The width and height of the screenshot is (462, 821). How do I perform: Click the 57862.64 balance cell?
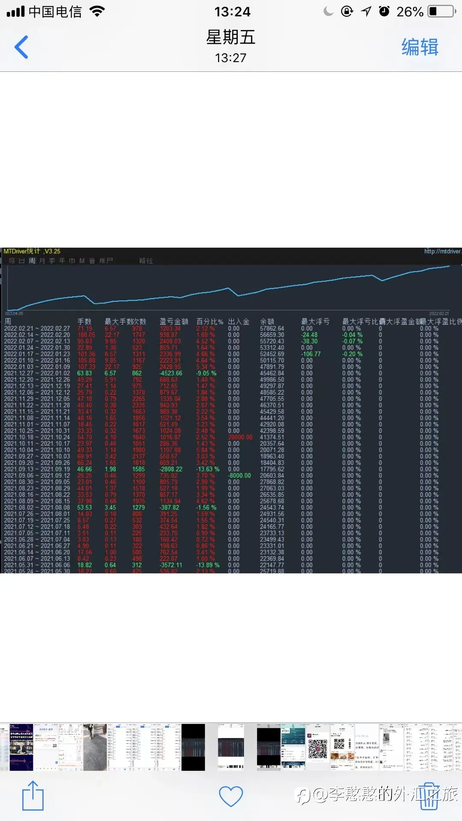tap(272, 328)
